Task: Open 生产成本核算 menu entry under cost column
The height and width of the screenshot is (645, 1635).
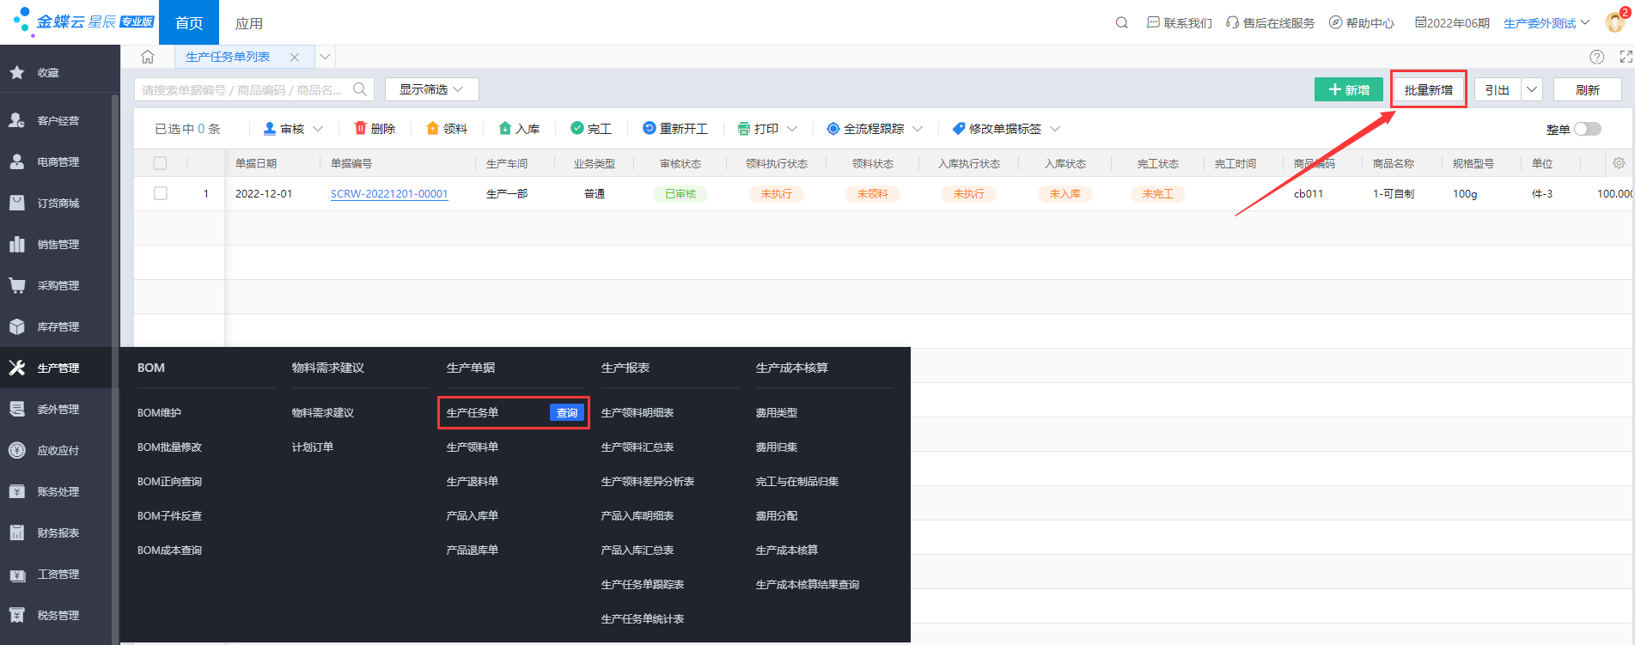Action: tap(787, 551)
